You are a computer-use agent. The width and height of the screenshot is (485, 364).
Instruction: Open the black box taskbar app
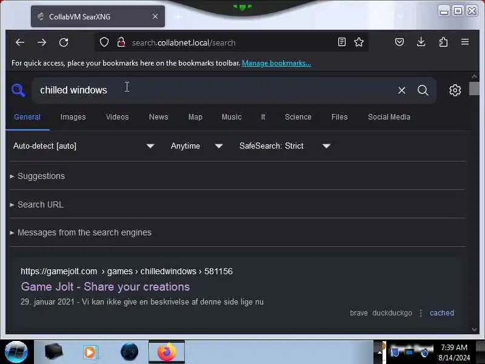coord(53,352)
